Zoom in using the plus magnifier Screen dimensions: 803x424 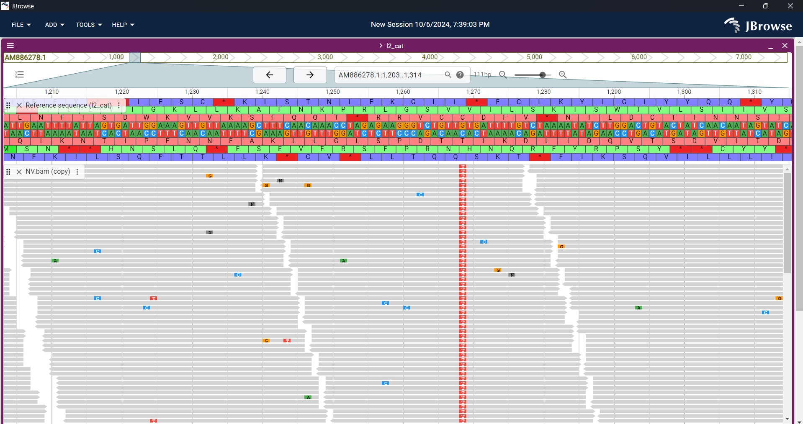tap(563, 75)
